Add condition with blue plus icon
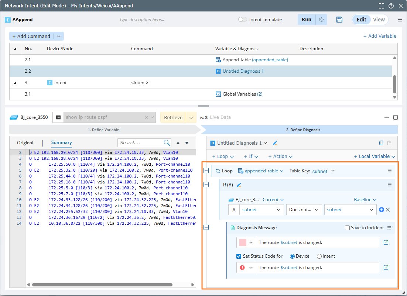 (x=382, y=210)
